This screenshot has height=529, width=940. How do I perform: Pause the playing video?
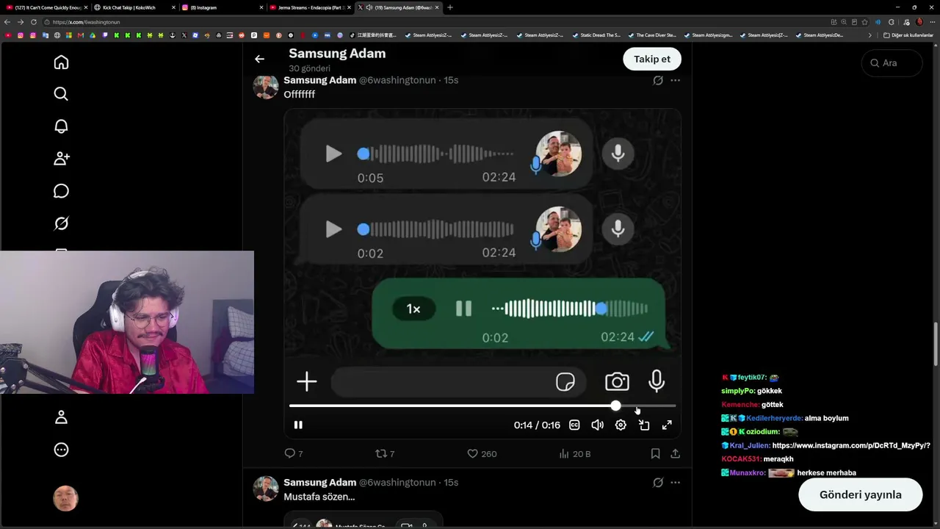tap(298, 425)
